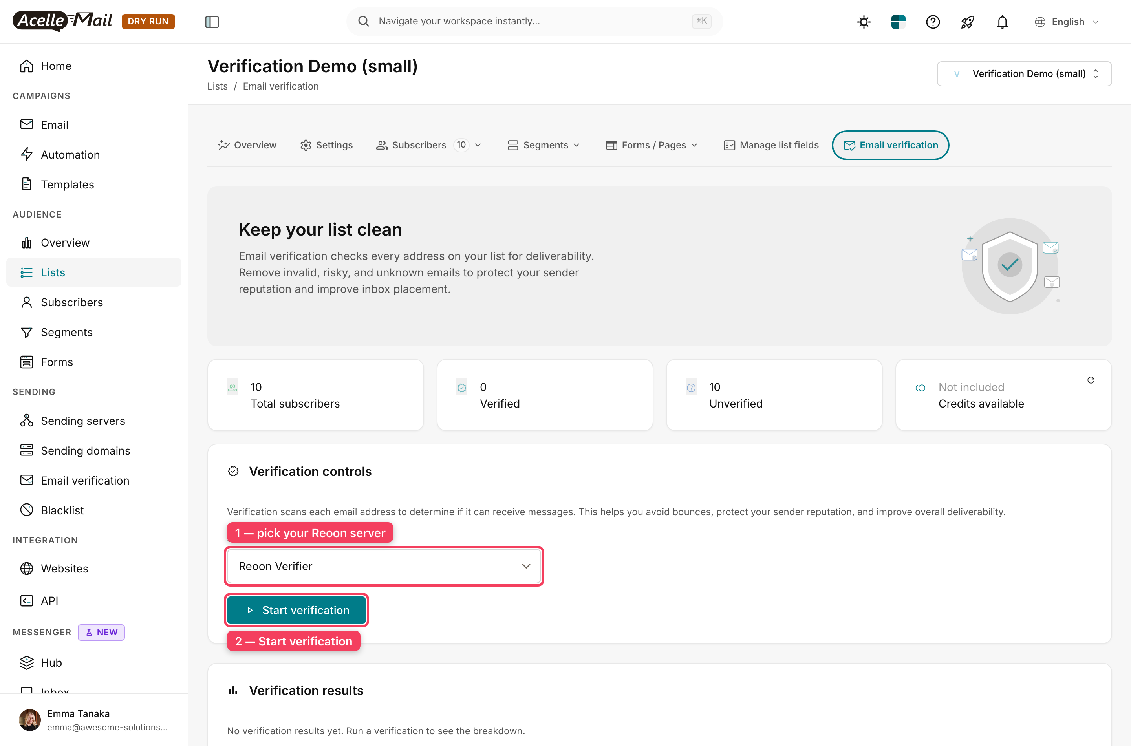Select Lists in the sidebar

point(94,272)
